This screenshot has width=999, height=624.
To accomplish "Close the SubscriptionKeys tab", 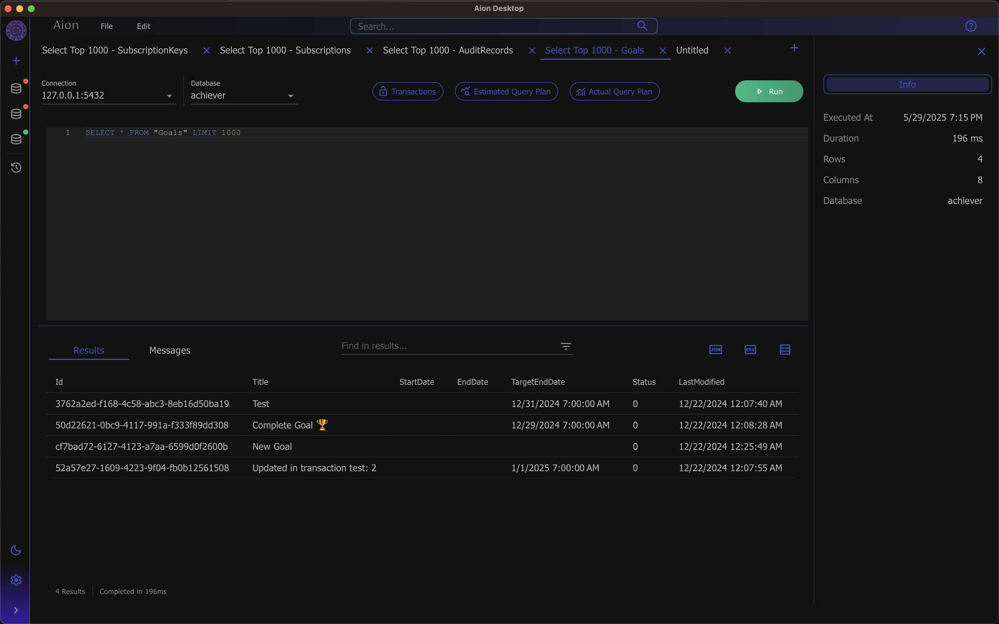I will tap(206, 50).
